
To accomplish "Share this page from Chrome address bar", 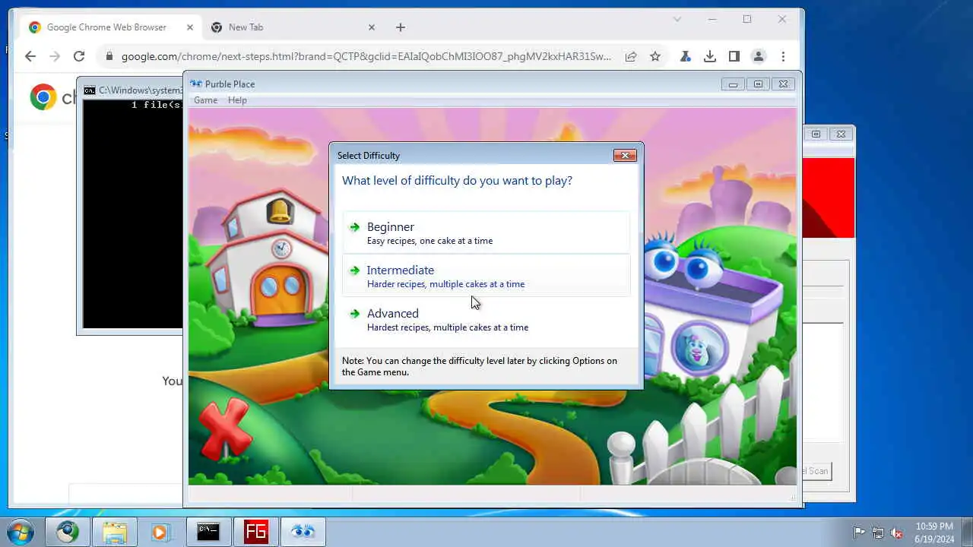I will 631,56.
